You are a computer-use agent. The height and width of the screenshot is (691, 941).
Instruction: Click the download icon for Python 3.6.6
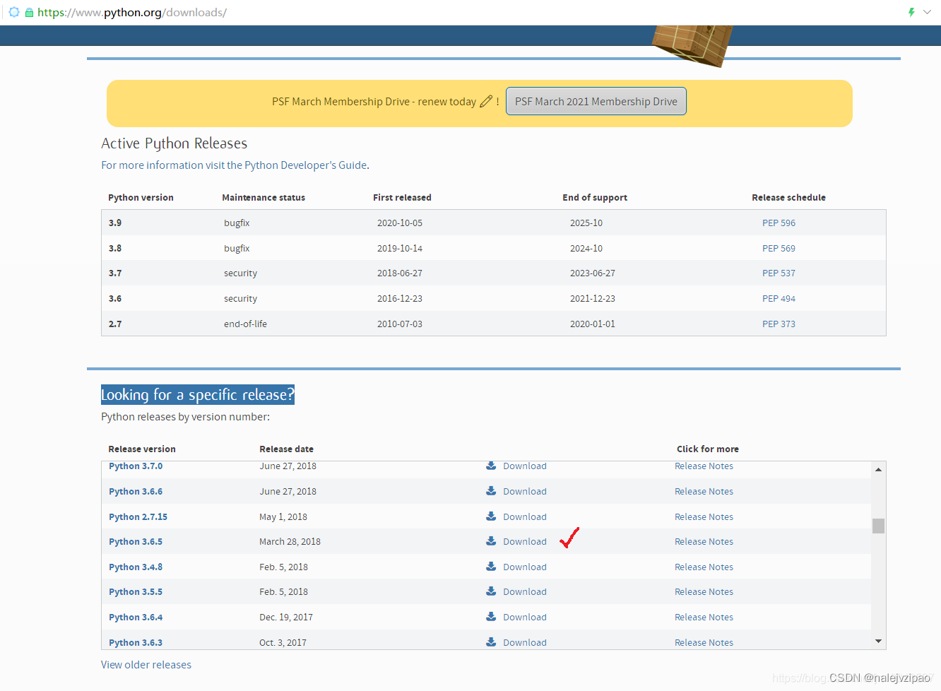pos(491,491)
